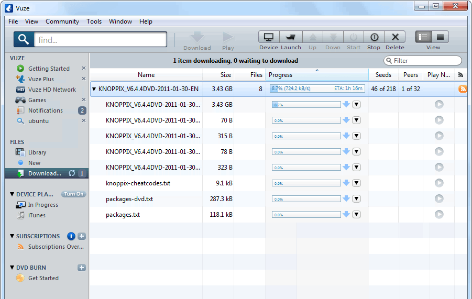Click the Download toolbar arrow icon

[197, 37]
